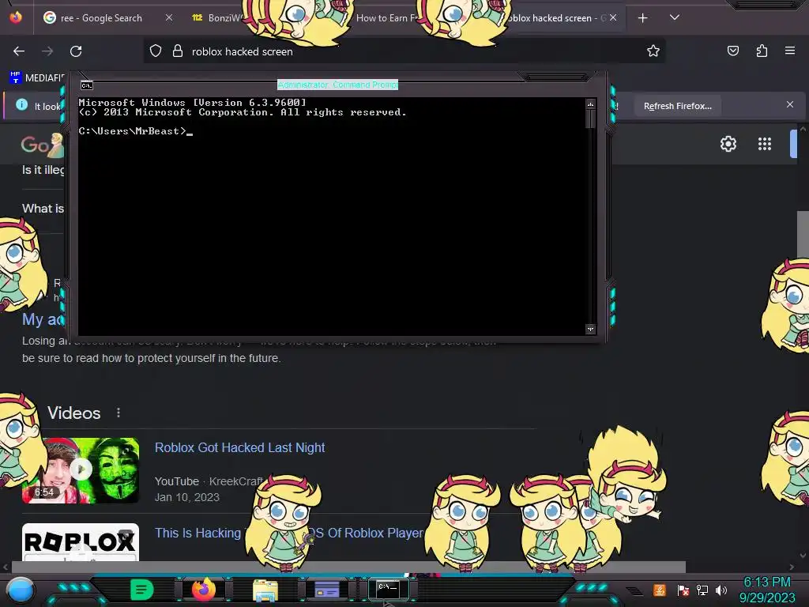Screen dimensions: 809x607
Task: Open Firefox from the taskbar
Action: pyautogui.click(x=203, y=590)
